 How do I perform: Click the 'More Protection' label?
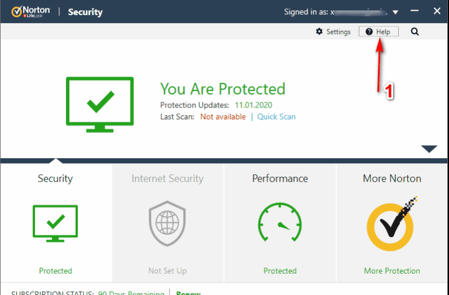click(392, 271)
